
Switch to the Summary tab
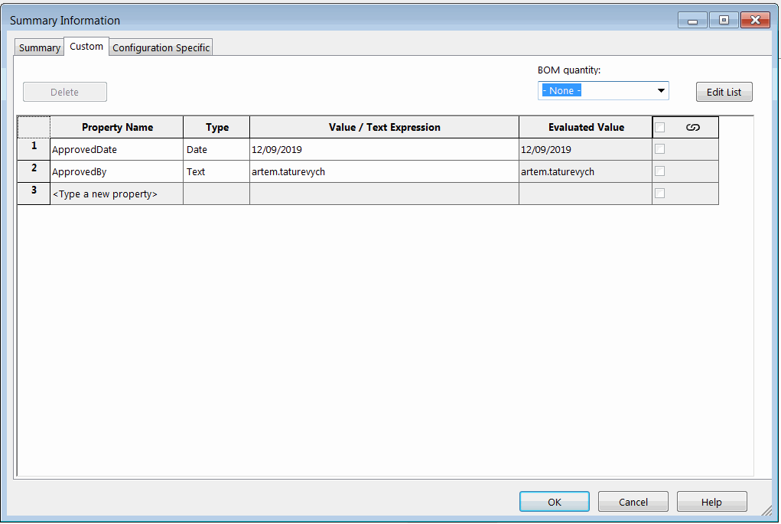pos(38,47)
